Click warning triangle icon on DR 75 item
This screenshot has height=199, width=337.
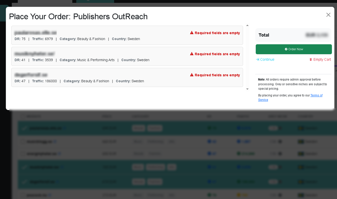[192, 33]
